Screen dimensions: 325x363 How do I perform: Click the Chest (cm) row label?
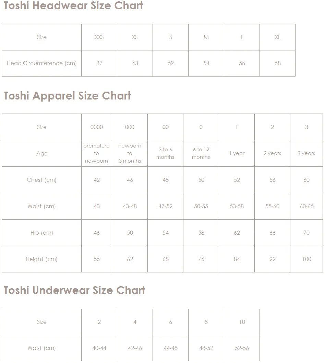coord(41,180)
